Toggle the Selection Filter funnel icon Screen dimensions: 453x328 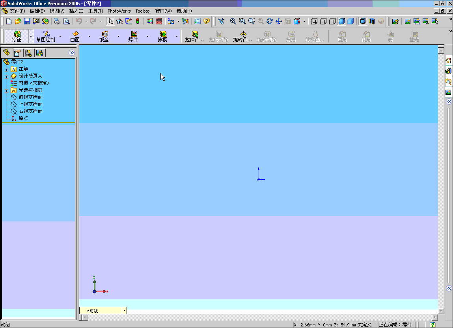[x=119, y=21]
